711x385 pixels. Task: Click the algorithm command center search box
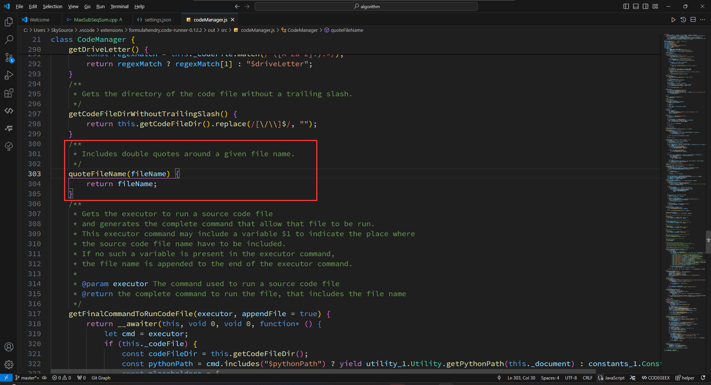pyautogui.click(x=366, y=6)
